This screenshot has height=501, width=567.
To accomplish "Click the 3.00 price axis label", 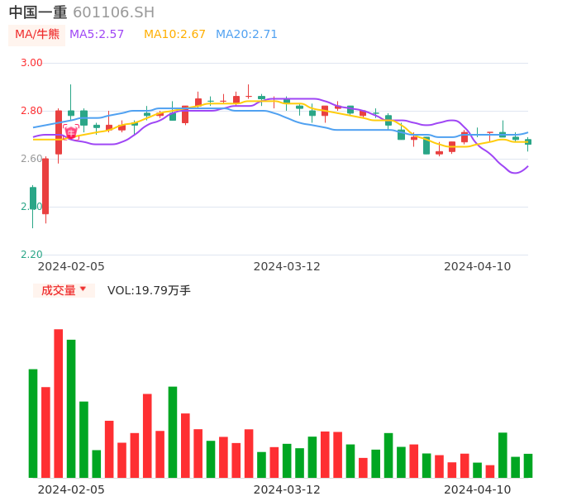I will 31,63.
